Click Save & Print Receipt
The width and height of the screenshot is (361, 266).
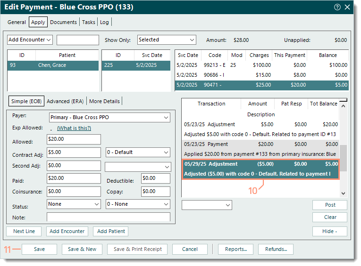pyautogui.click(x=137, y=249)
